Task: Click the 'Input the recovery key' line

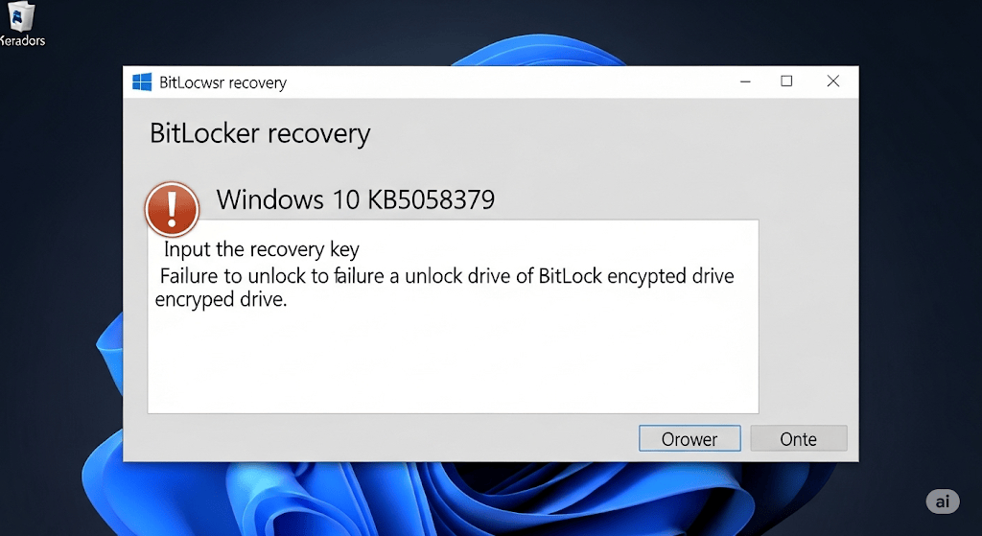Action: [262, 249]
